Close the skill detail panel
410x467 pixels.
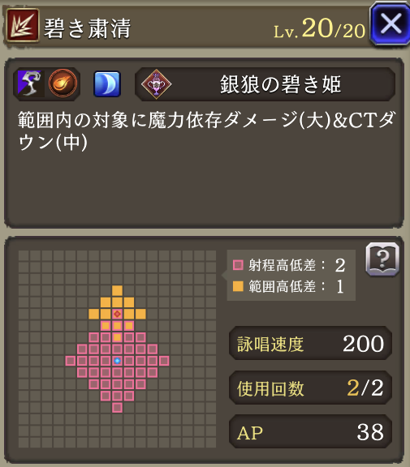coord(391,24)
